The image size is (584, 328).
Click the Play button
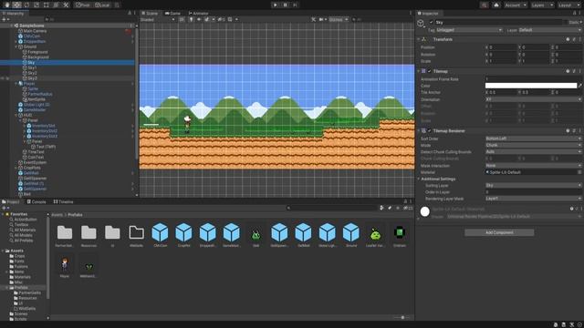pos(276,5)
